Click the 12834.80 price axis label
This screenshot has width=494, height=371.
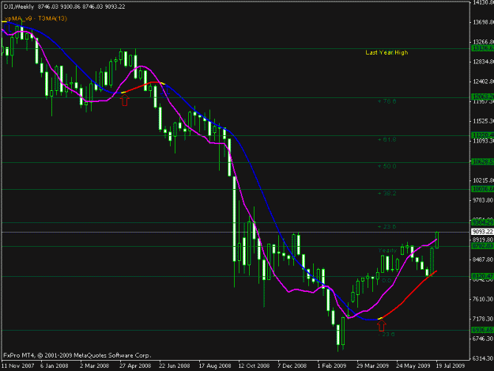[483, 62]
